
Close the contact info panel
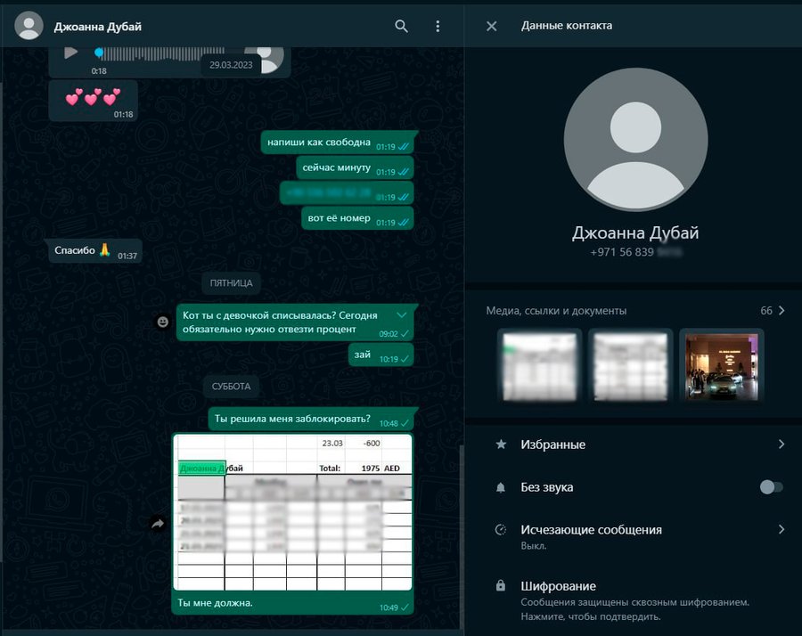492,26
